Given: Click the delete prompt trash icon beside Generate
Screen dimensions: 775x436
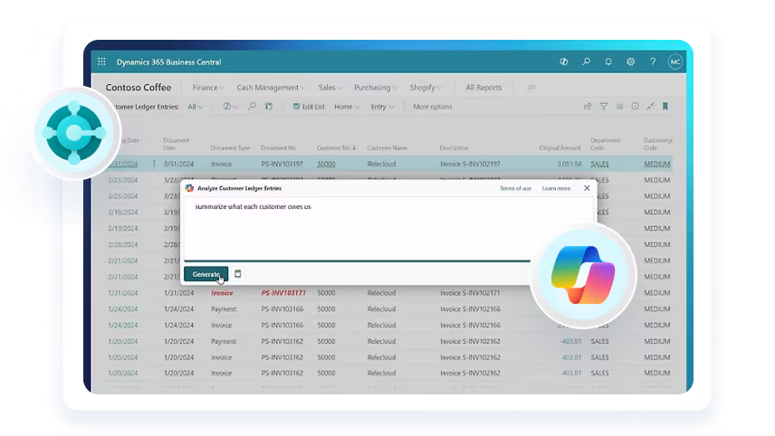Looking at the screenshot, I should tap(238, 274).
